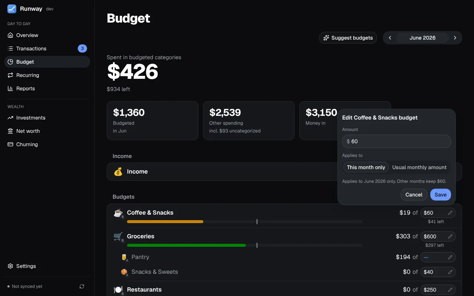Click the Suggest budgets button
This screenshot has width=474, height=296.
coord(348,38)
